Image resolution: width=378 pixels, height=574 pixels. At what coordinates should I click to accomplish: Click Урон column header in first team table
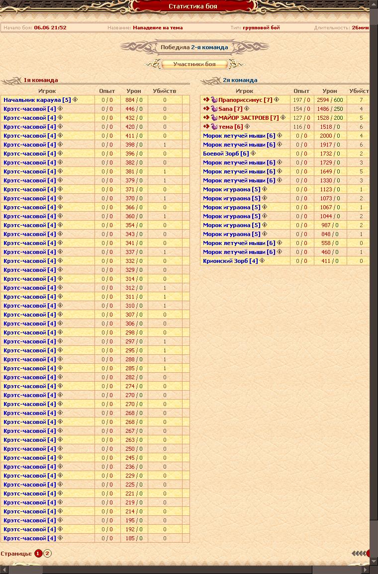[x=134, y=91]
